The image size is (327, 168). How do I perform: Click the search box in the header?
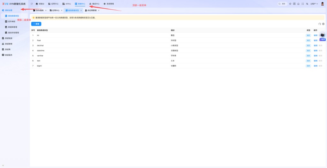[x=282, y=4]
